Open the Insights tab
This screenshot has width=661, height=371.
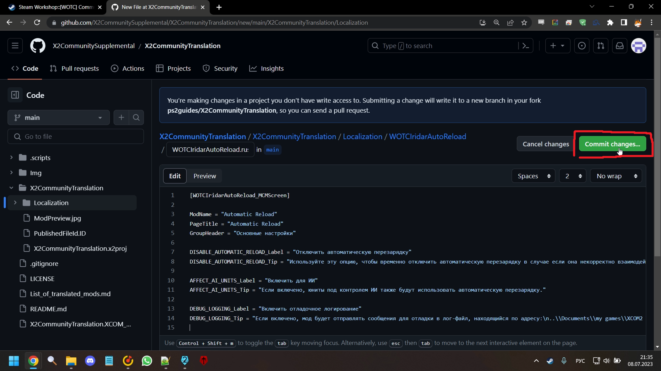pos(266,69)
